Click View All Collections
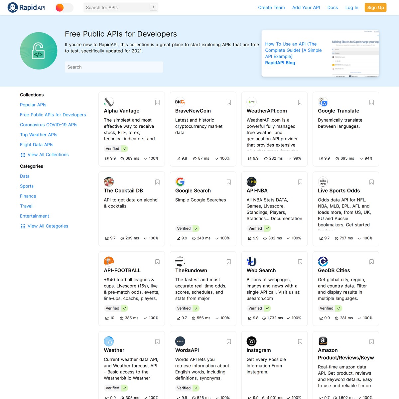The image size is (399, 399). [x=45, y=155]
